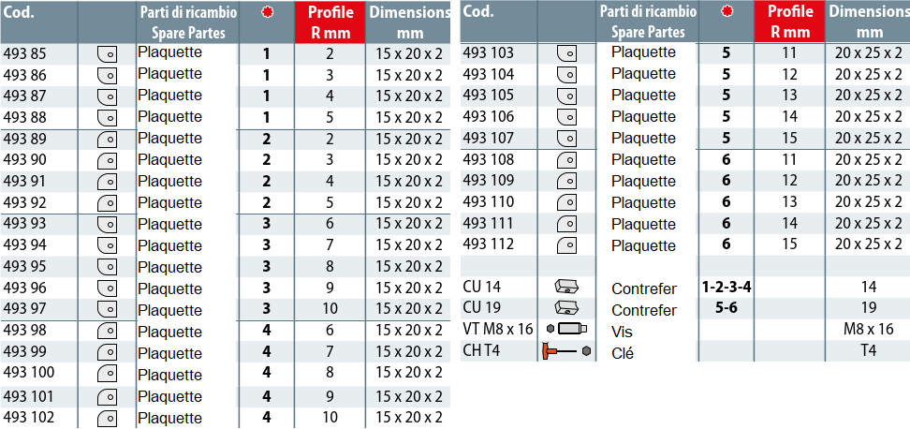Click the red dot in right table header
The height and width of the screenshot is (429, 910).
(x=727, y=12)
